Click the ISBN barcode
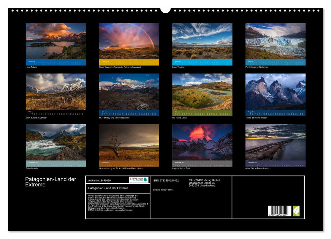Viewport: 331px width, 239px height. (280, 211)
